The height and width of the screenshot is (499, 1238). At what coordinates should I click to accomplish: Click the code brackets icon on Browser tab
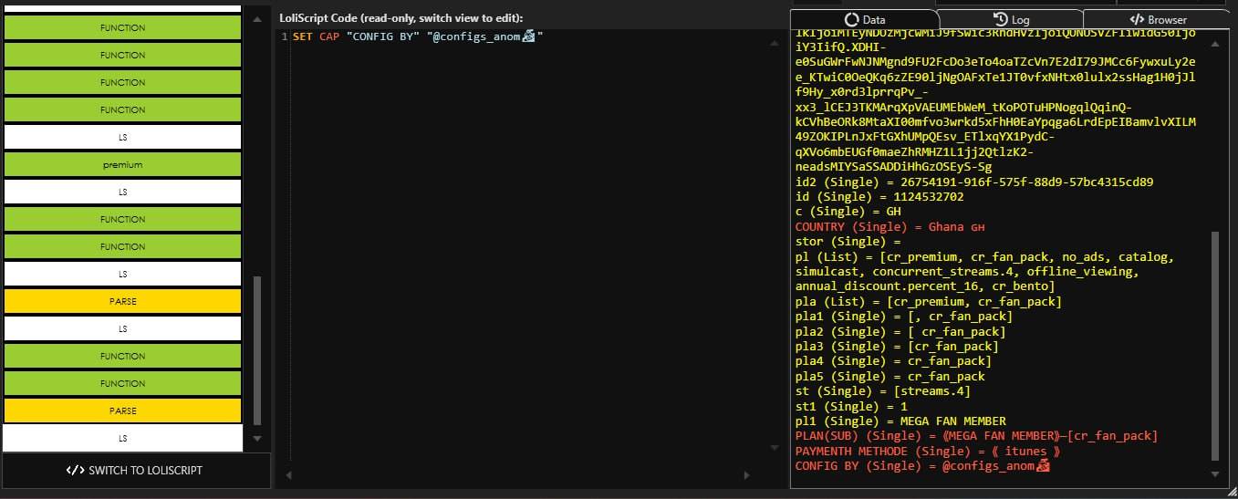click(1137, 19)
